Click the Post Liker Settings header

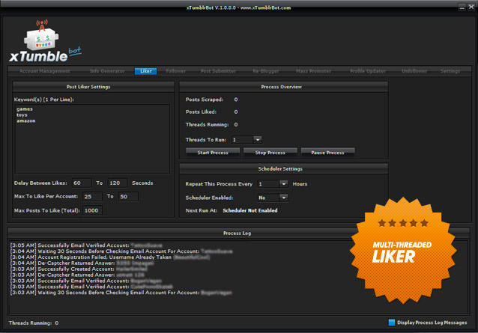point(94,87)
